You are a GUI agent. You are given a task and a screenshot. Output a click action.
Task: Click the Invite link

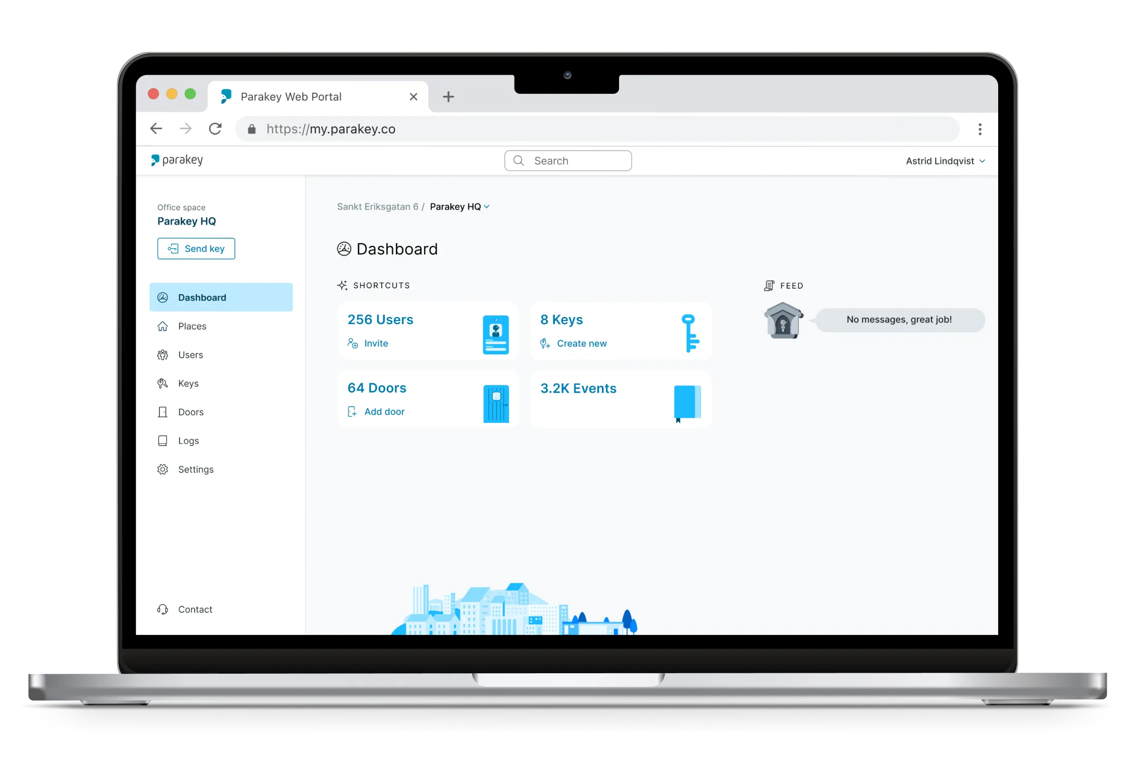[368, 343]
